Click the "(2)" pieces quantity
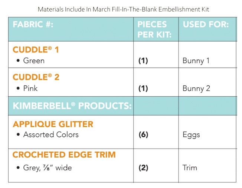The image size is (242, 188). coord(143,168)
